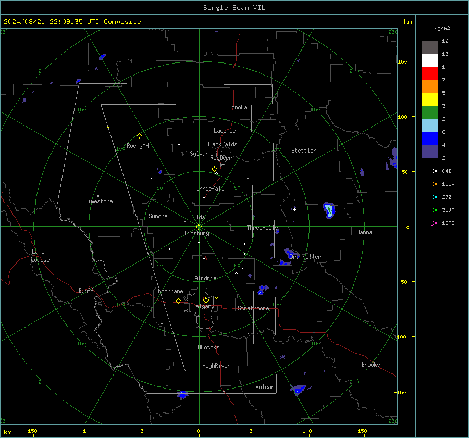This screenshot has width=469, height=438.
Task: Click blue echo cluster at Drumheller
Action: (x=289, y=254)
